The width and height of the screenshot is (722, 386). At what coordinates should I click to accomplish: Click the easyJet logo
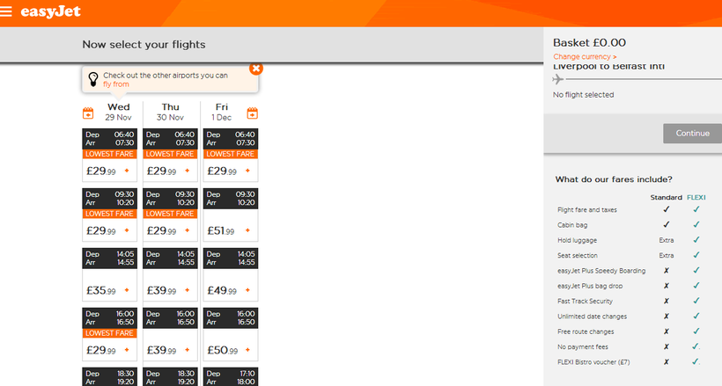[x=51, y=11]
